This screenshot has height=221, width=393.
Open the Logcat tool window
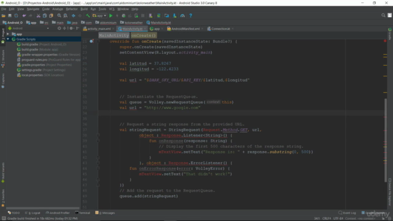pyautogui.click(x=33, y=213)
